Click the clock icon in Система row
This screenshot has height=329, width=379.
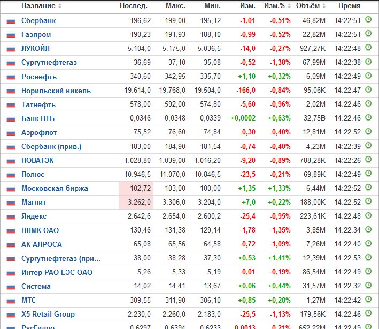point(368,285)
